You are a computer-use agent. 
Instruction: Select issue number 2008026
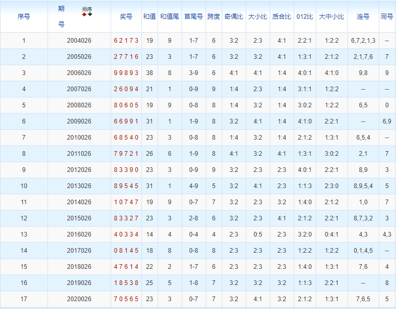point(79,105)
